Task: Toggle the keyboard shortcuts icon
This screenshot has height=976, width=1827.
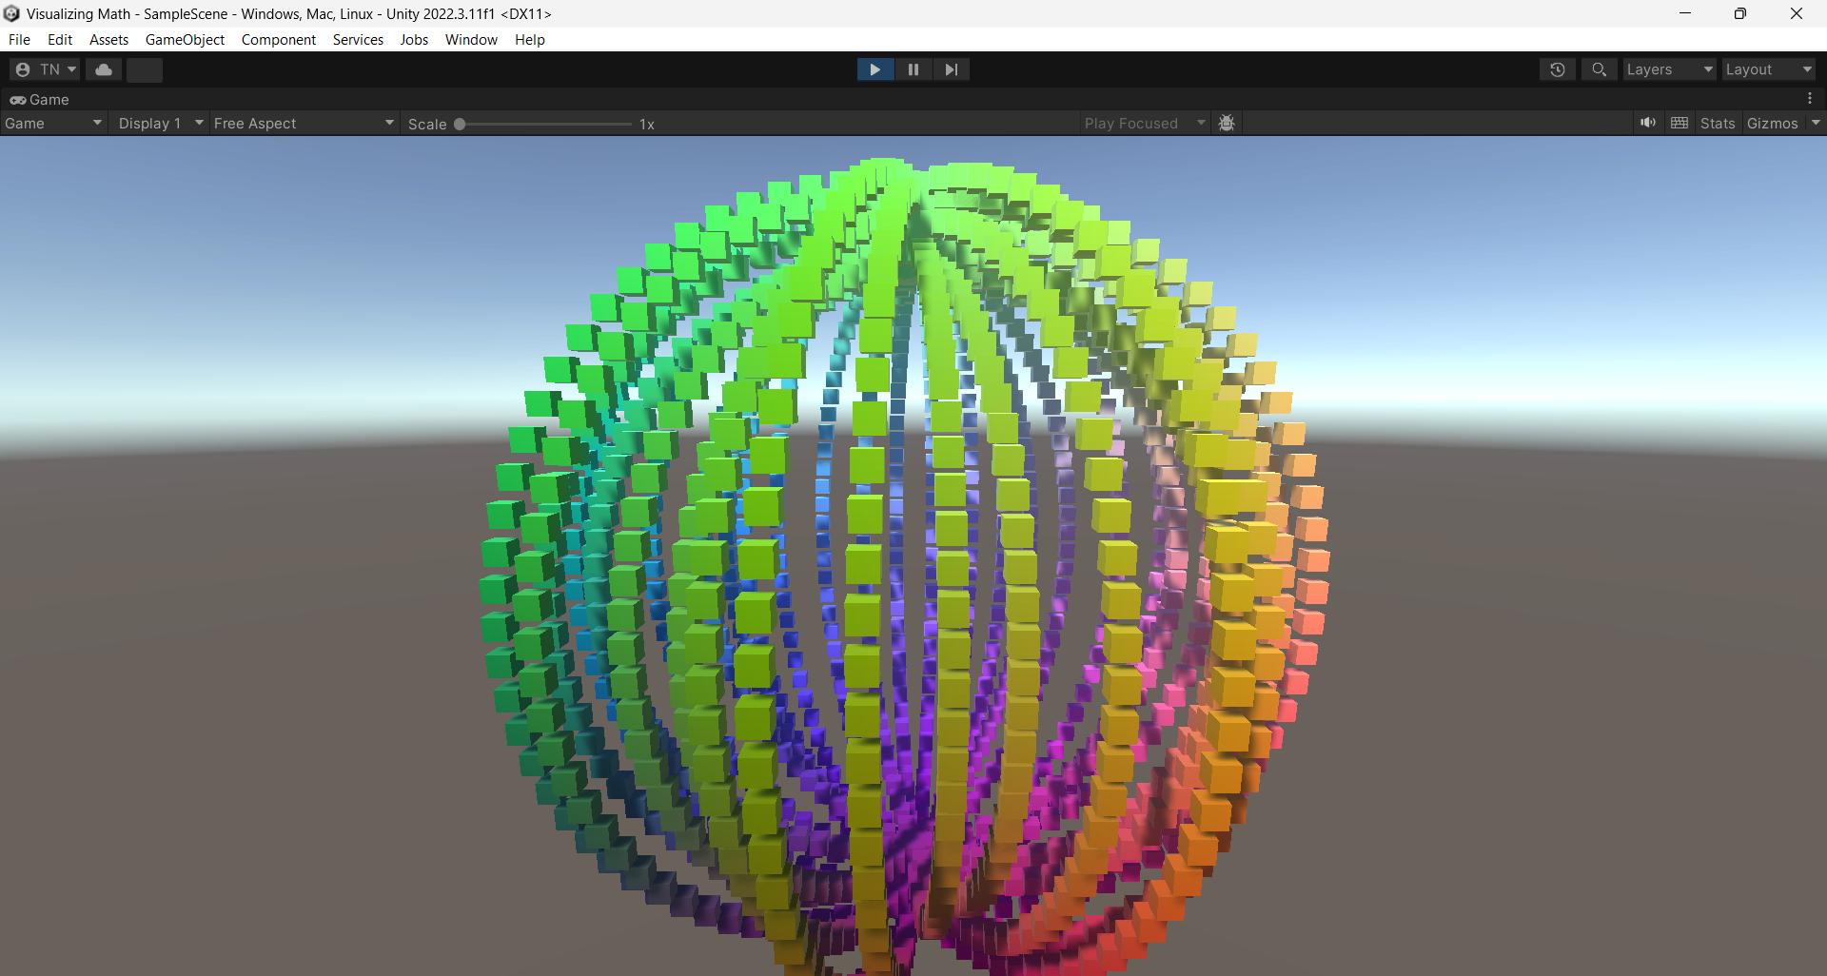Action: 1680,123
